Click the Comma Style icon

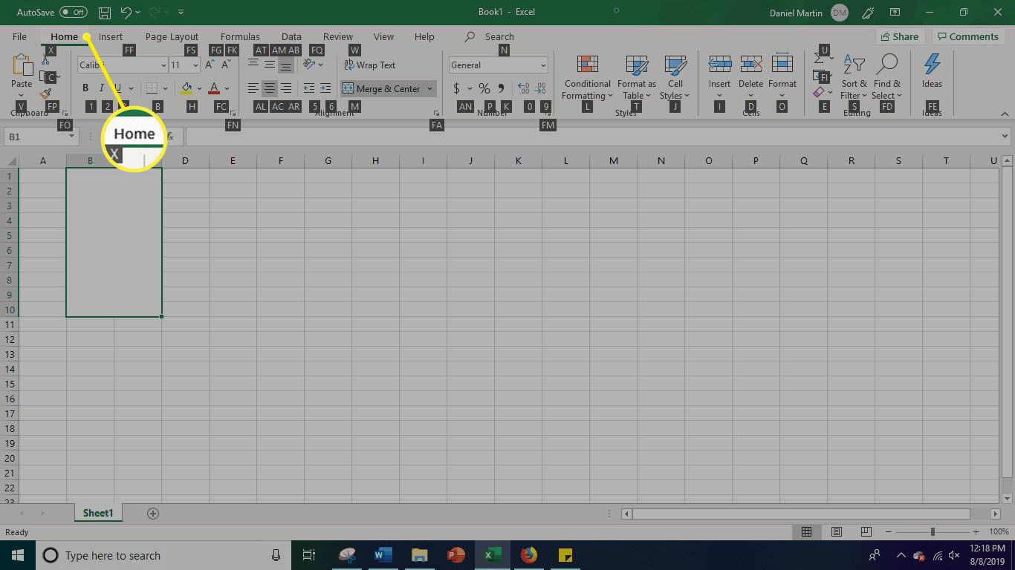[x=501, y=88]
